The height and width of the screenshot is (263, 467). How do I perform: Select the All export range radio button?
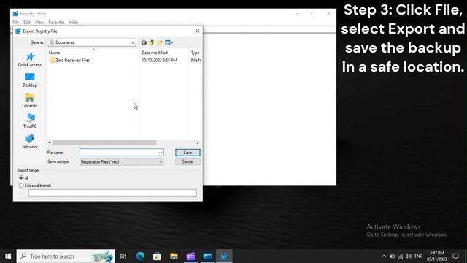[x=21, y=178]
